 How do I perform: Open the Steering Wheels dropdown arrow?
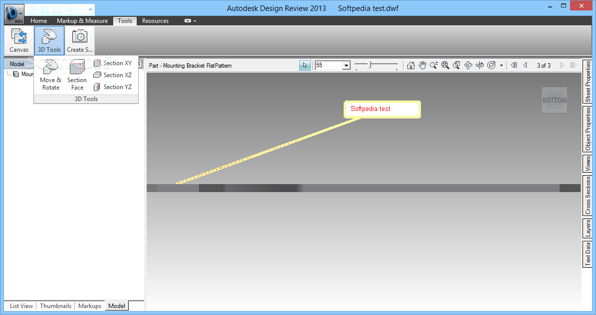tap(501, 66)
